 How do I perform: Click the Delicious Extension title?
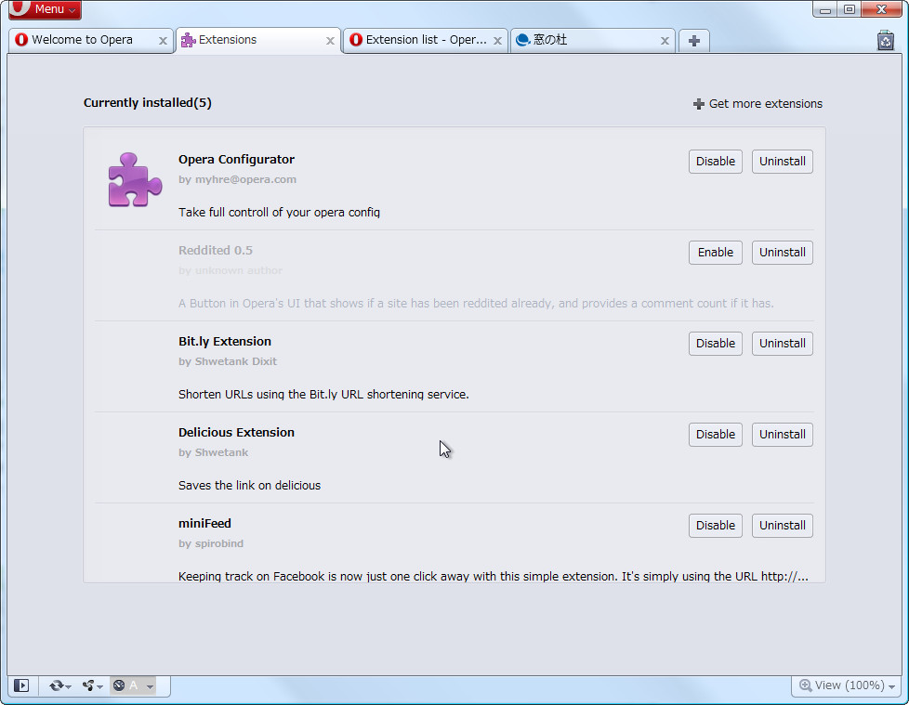236,432
